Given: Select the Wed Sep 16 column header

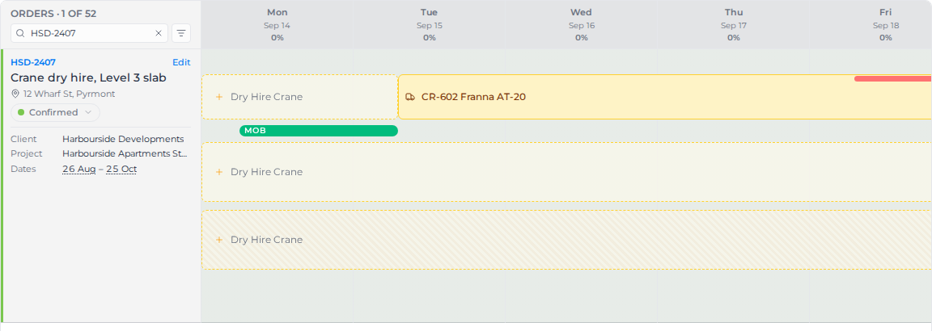Looking at the screenshot, I should (x=582, y=24).
